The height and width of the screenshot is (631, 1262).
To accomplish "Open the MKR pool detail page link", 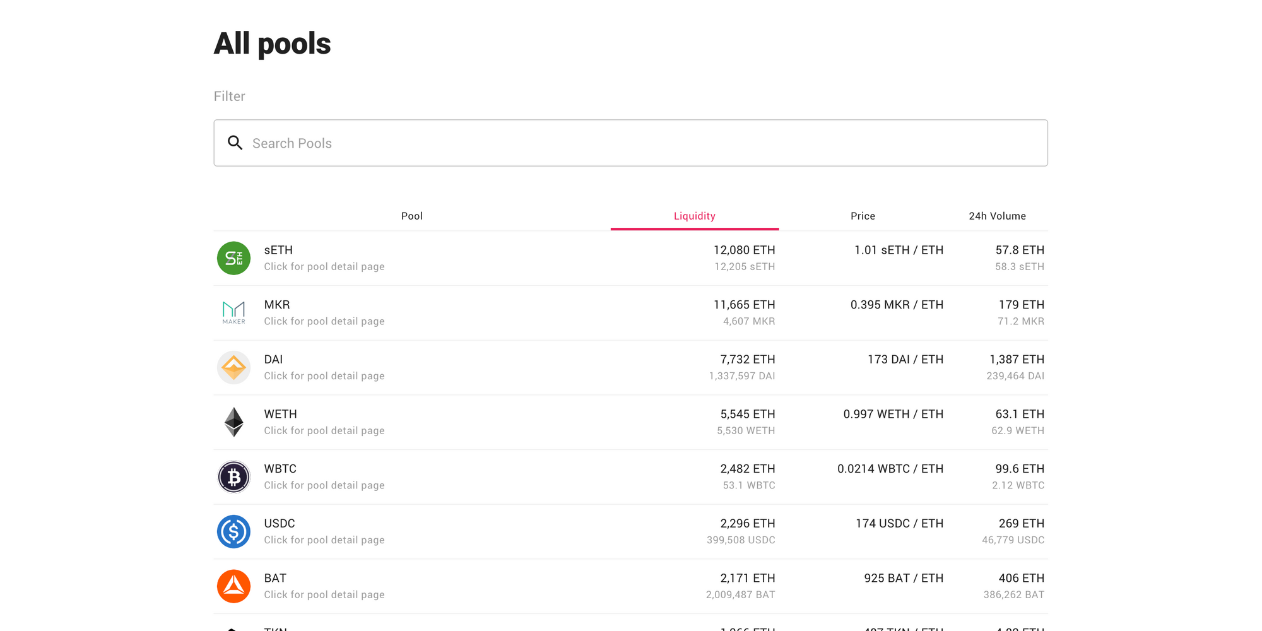I will click(x=324, y=321).
